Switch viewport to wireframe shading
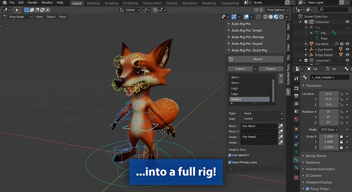 tap(265, 17)
